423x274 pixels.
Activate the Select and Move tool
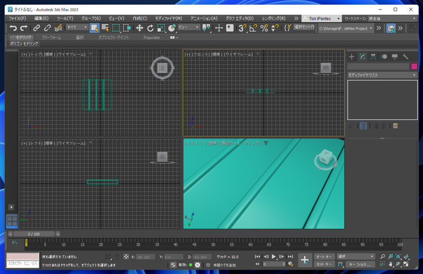[140, 28]
